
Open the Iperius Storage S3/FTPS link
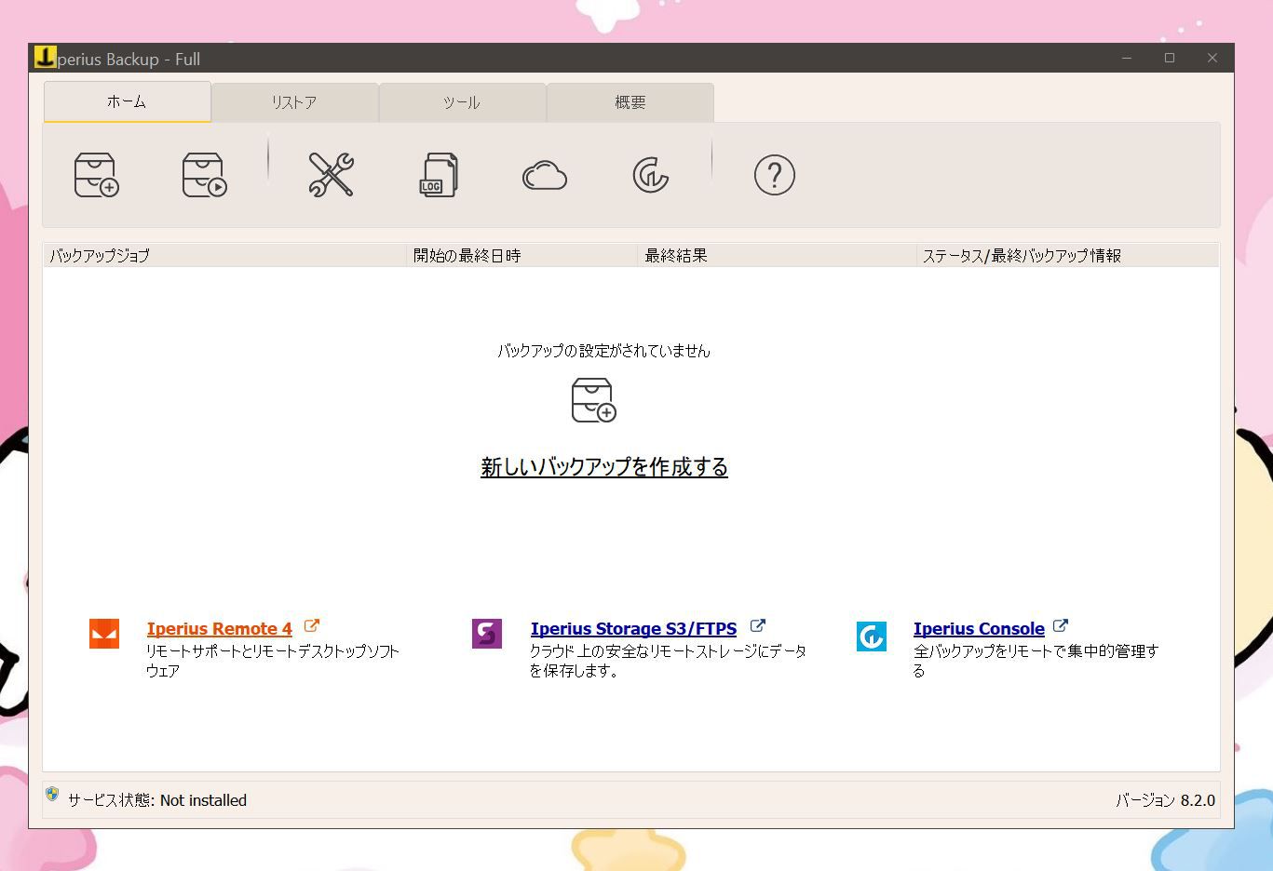633,629
